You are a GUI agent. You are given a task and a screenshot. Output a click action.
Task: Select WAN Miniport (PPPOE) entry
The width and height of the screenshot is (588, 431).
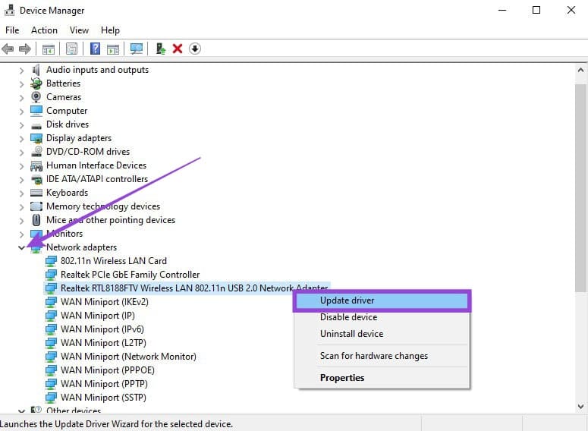[108, 370]
